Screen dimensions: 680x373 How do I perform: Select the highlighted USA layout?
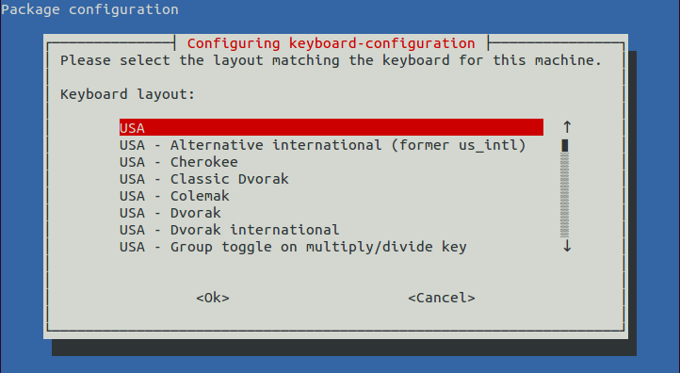[x=332, y=127]
